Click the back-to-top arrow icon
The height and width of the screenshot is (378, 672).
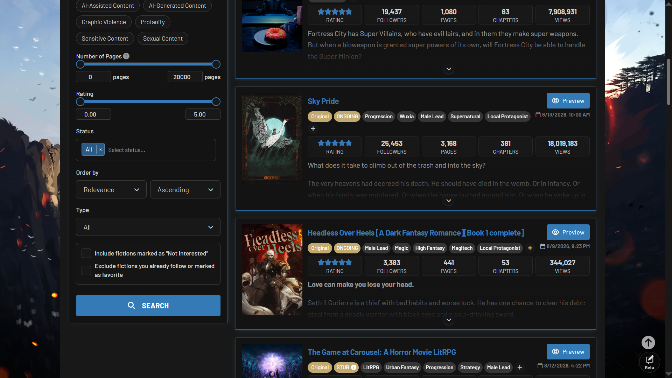tap(648, 343)
